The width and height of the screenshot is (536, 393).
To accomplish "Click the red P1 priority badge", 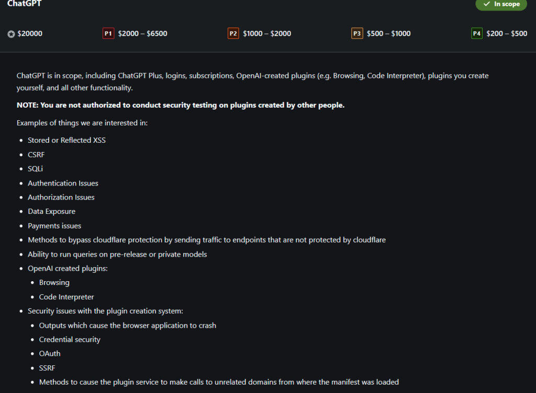I will click(x=108, y=33).
